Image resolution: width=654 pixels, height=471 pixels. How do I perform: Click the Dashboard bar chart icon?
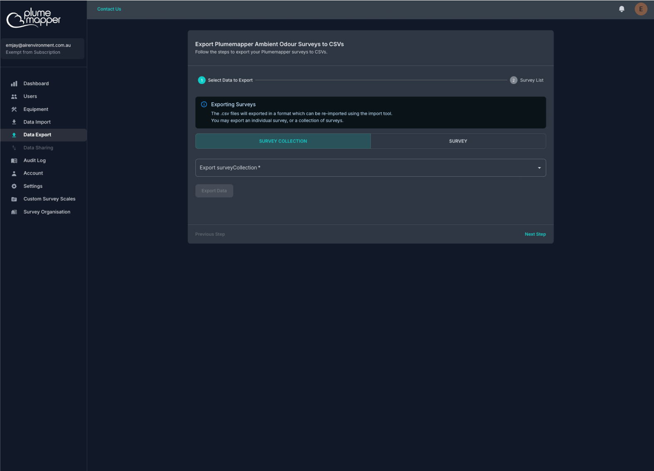14,84
